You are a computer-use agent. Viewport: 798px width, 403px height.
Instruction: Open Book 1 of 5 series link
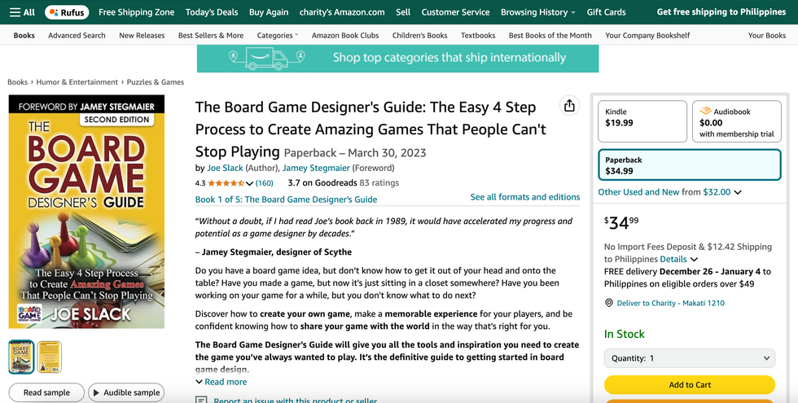286,199
